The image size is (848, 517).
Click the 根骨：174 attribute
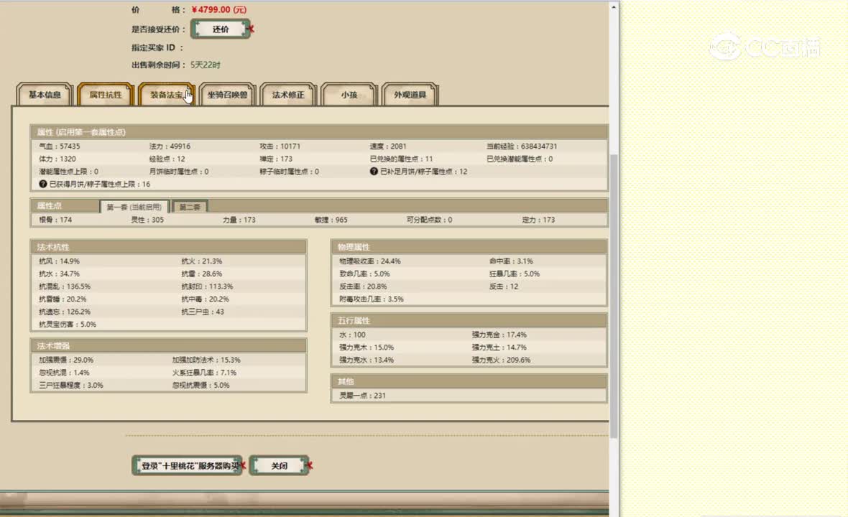[x=55, y=220]
